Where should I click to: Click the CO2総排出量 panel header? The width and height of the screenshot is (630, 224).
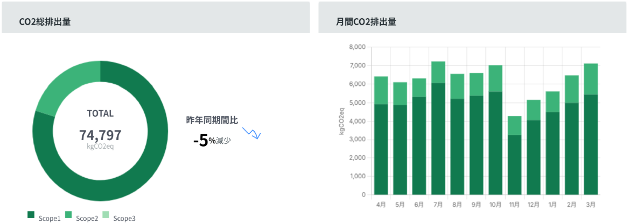pyautogui.click(x=156, y=17)
